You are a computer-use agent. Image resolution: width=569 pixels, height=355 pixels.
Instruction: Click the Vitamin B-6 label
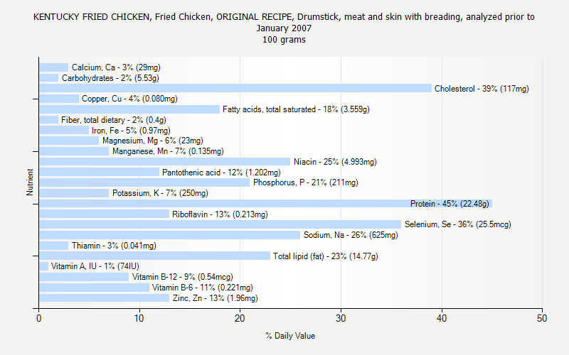(203, 288)
